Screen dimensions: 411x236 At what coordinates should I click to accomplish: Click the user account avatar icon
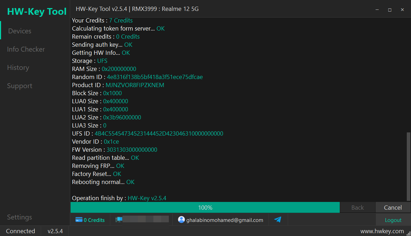click(181, 219)
